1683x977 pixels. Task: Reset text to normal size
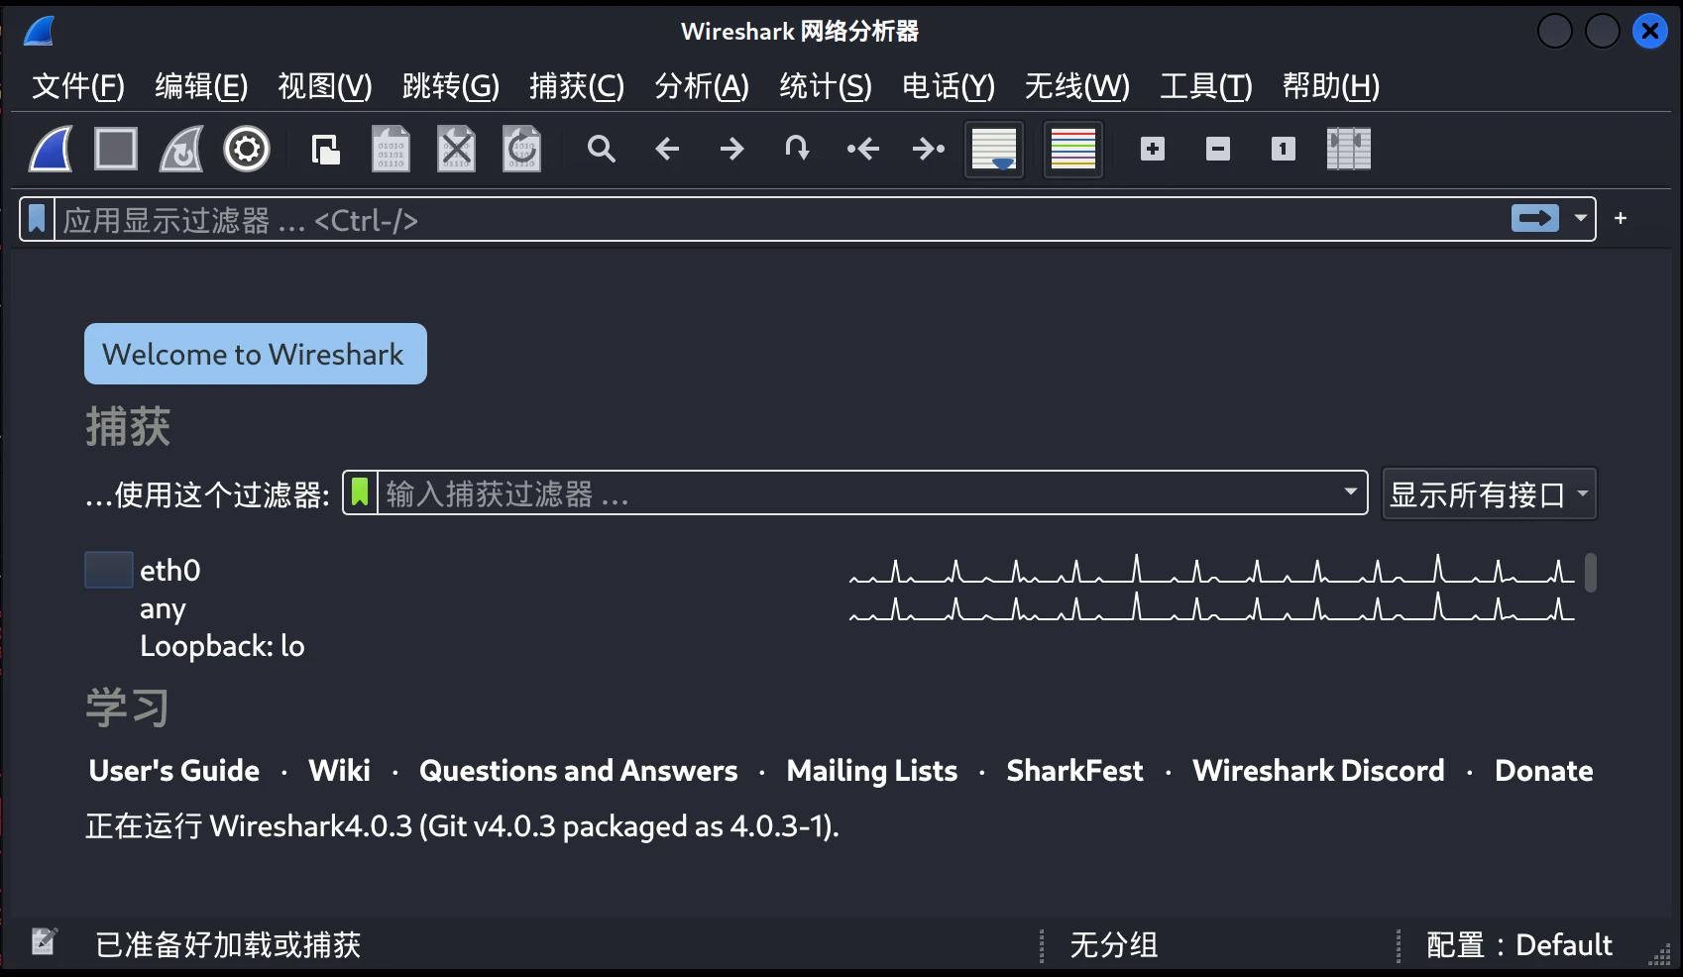(x=1284, y=150)
